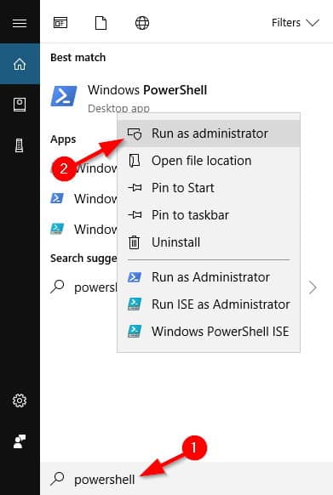Filter results by Documents icon
This screenshot has width=333, height=495.
[100, 23]
